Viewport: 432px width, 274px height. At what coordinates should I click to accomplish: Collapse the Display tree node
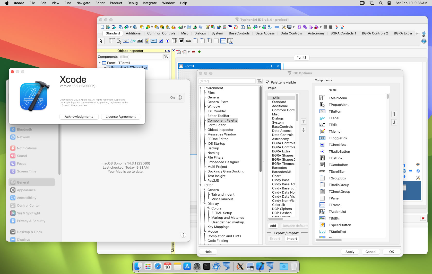205,204
